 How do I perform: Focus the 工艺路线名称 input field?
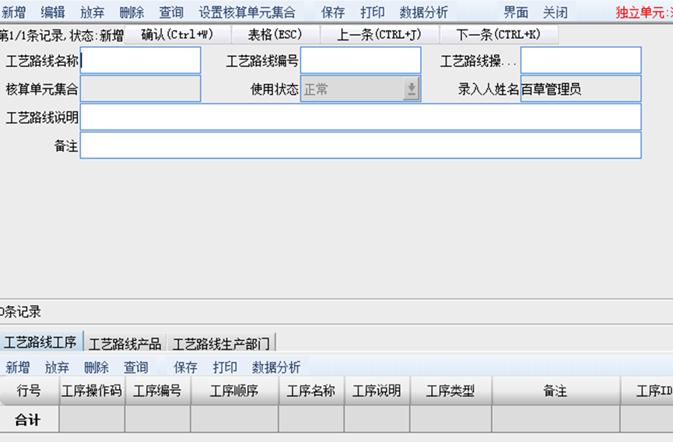coord(140,61)
